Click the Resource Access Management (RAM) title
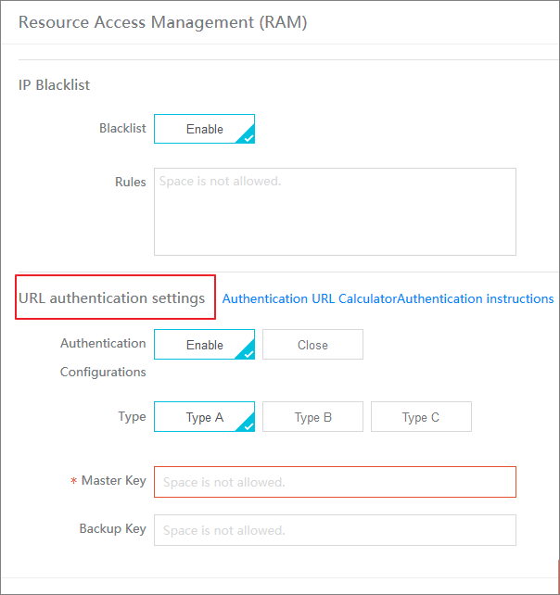The image size is (560, 595). click(x=163, y=22)
